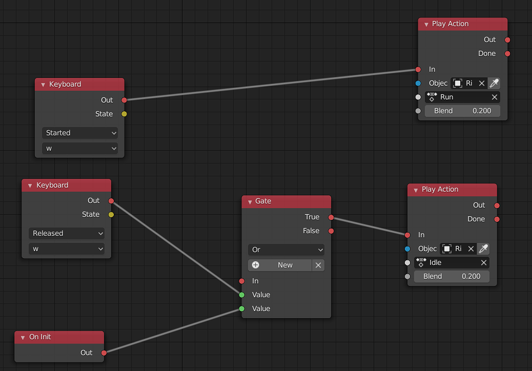Image resolution: width=532 pixels, height=371 pixels.
Task: Remove object Ri from the top Play Action node
Action: point(481,83)
